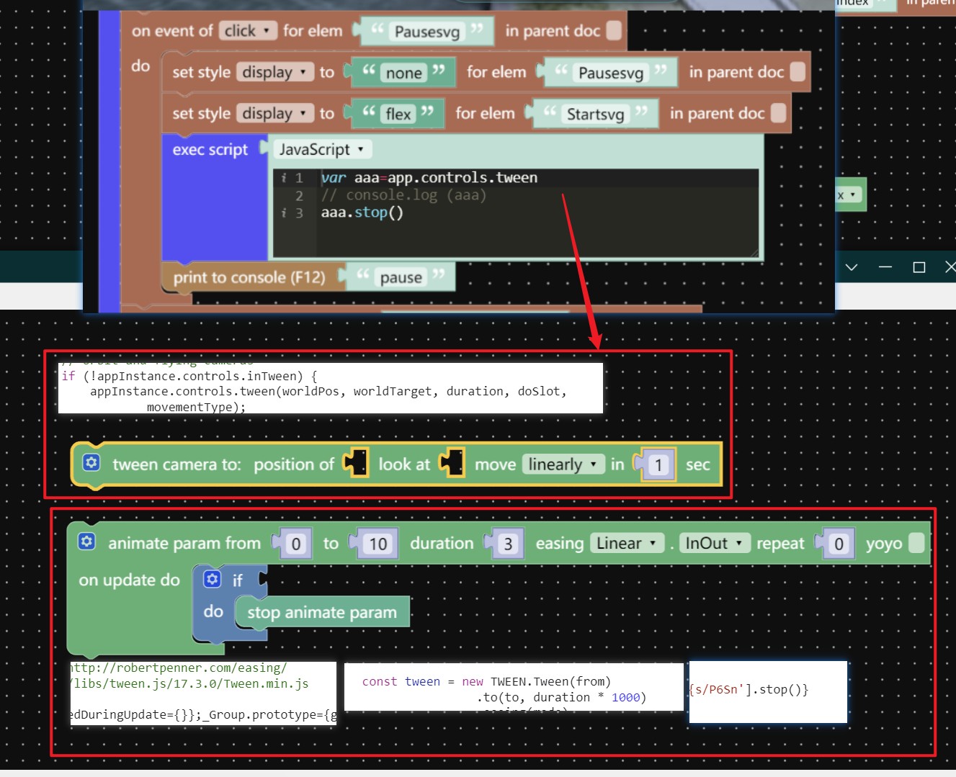The height and width of the screenshot is (777, 956).
Task: Click the tween camera to label
Action: point(177,464)
